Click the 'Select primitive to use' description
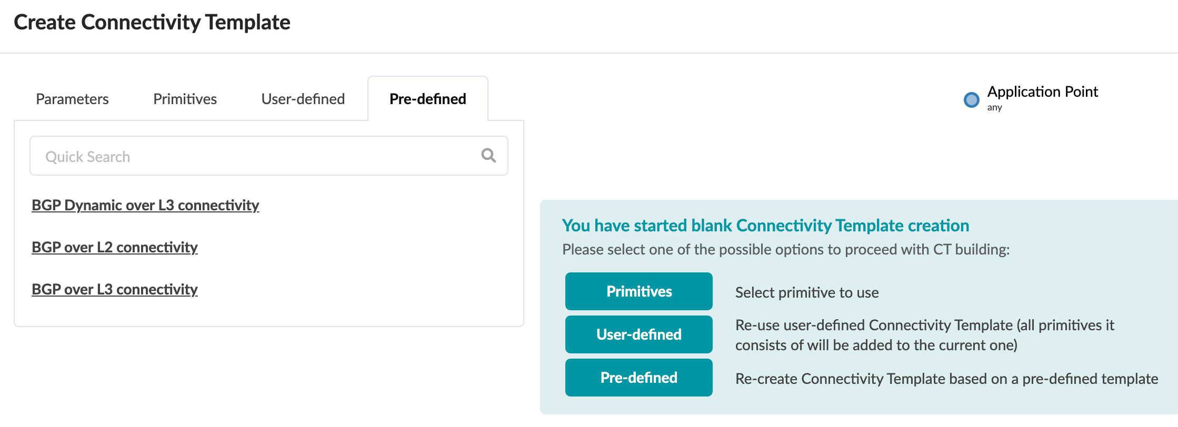 click(x=806, y=292)
